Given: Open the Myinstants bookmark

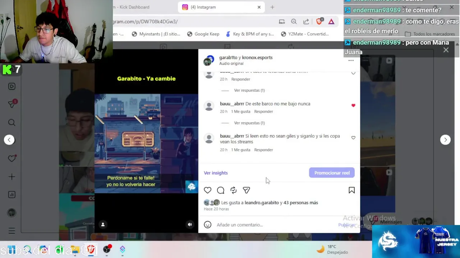Looking at the screenshot, I should coord(156,34).
